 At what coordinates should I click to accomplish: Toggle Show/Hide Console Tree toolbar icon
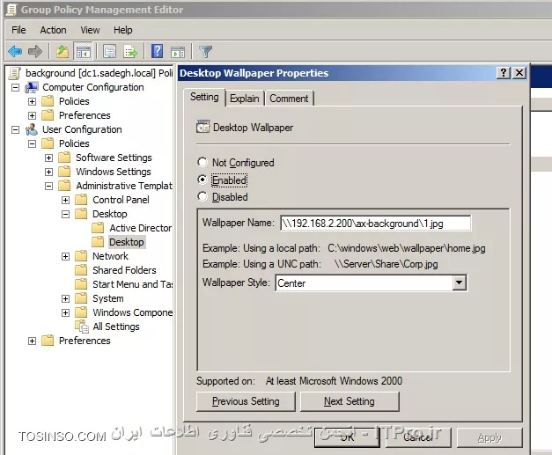pos(83,52)
